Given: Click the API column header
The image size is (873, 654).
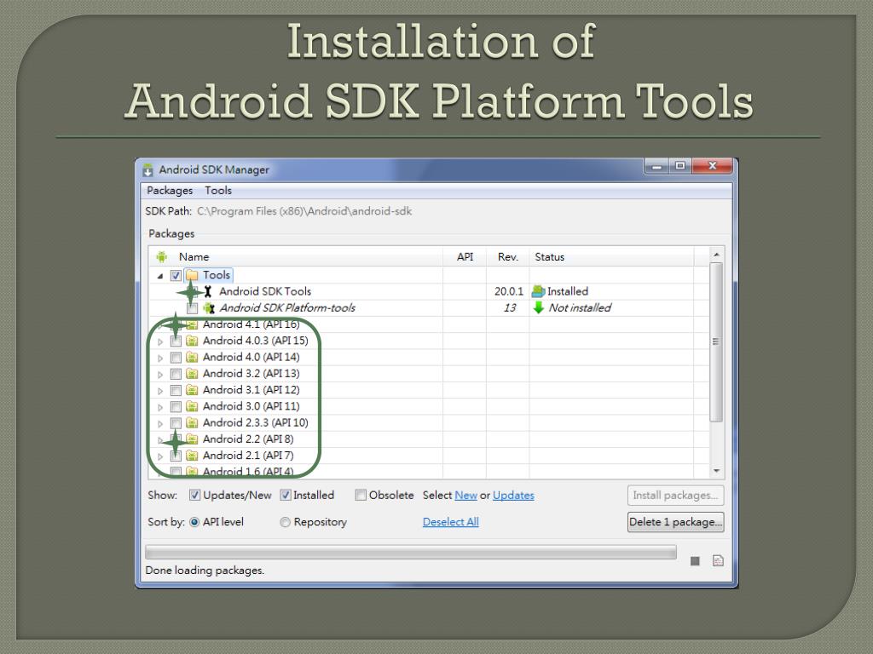Looking at the screenshot, I should coord(465,256).
